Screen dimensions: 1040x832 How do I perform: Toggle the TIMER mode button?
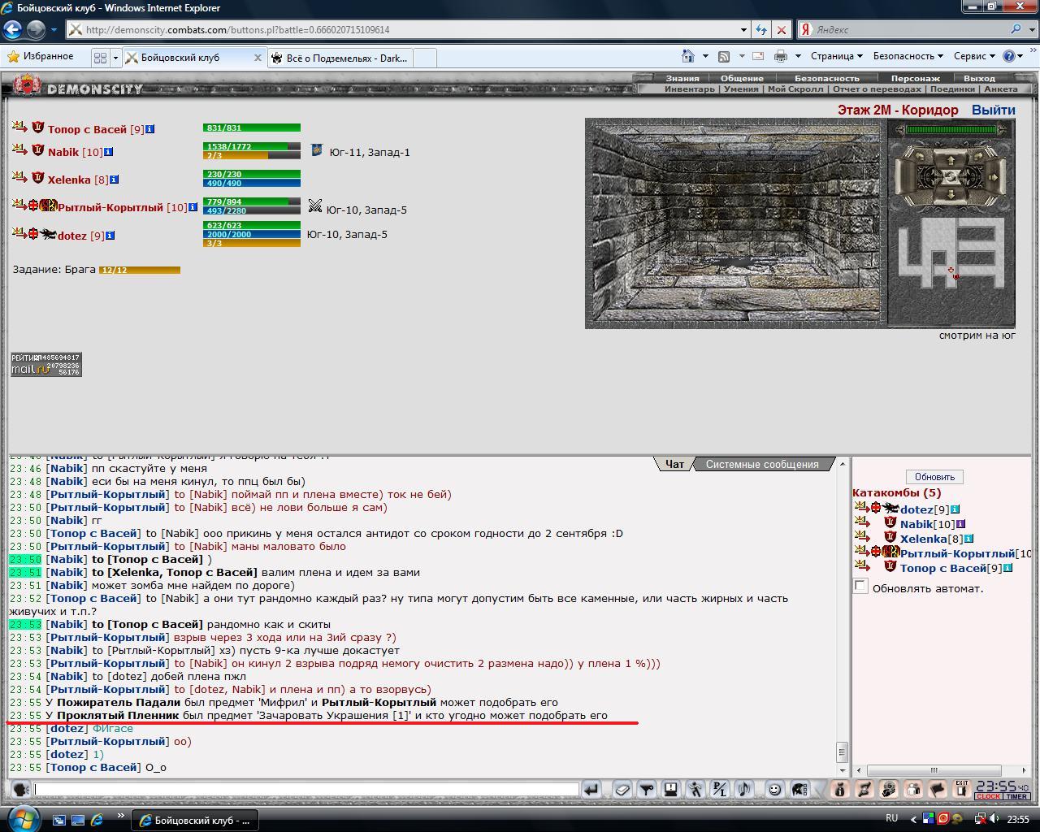tap(1017, 796)
